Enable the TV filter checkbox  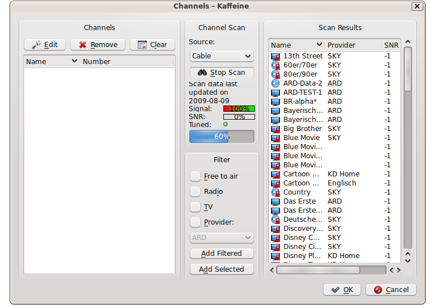click(195, 207)
